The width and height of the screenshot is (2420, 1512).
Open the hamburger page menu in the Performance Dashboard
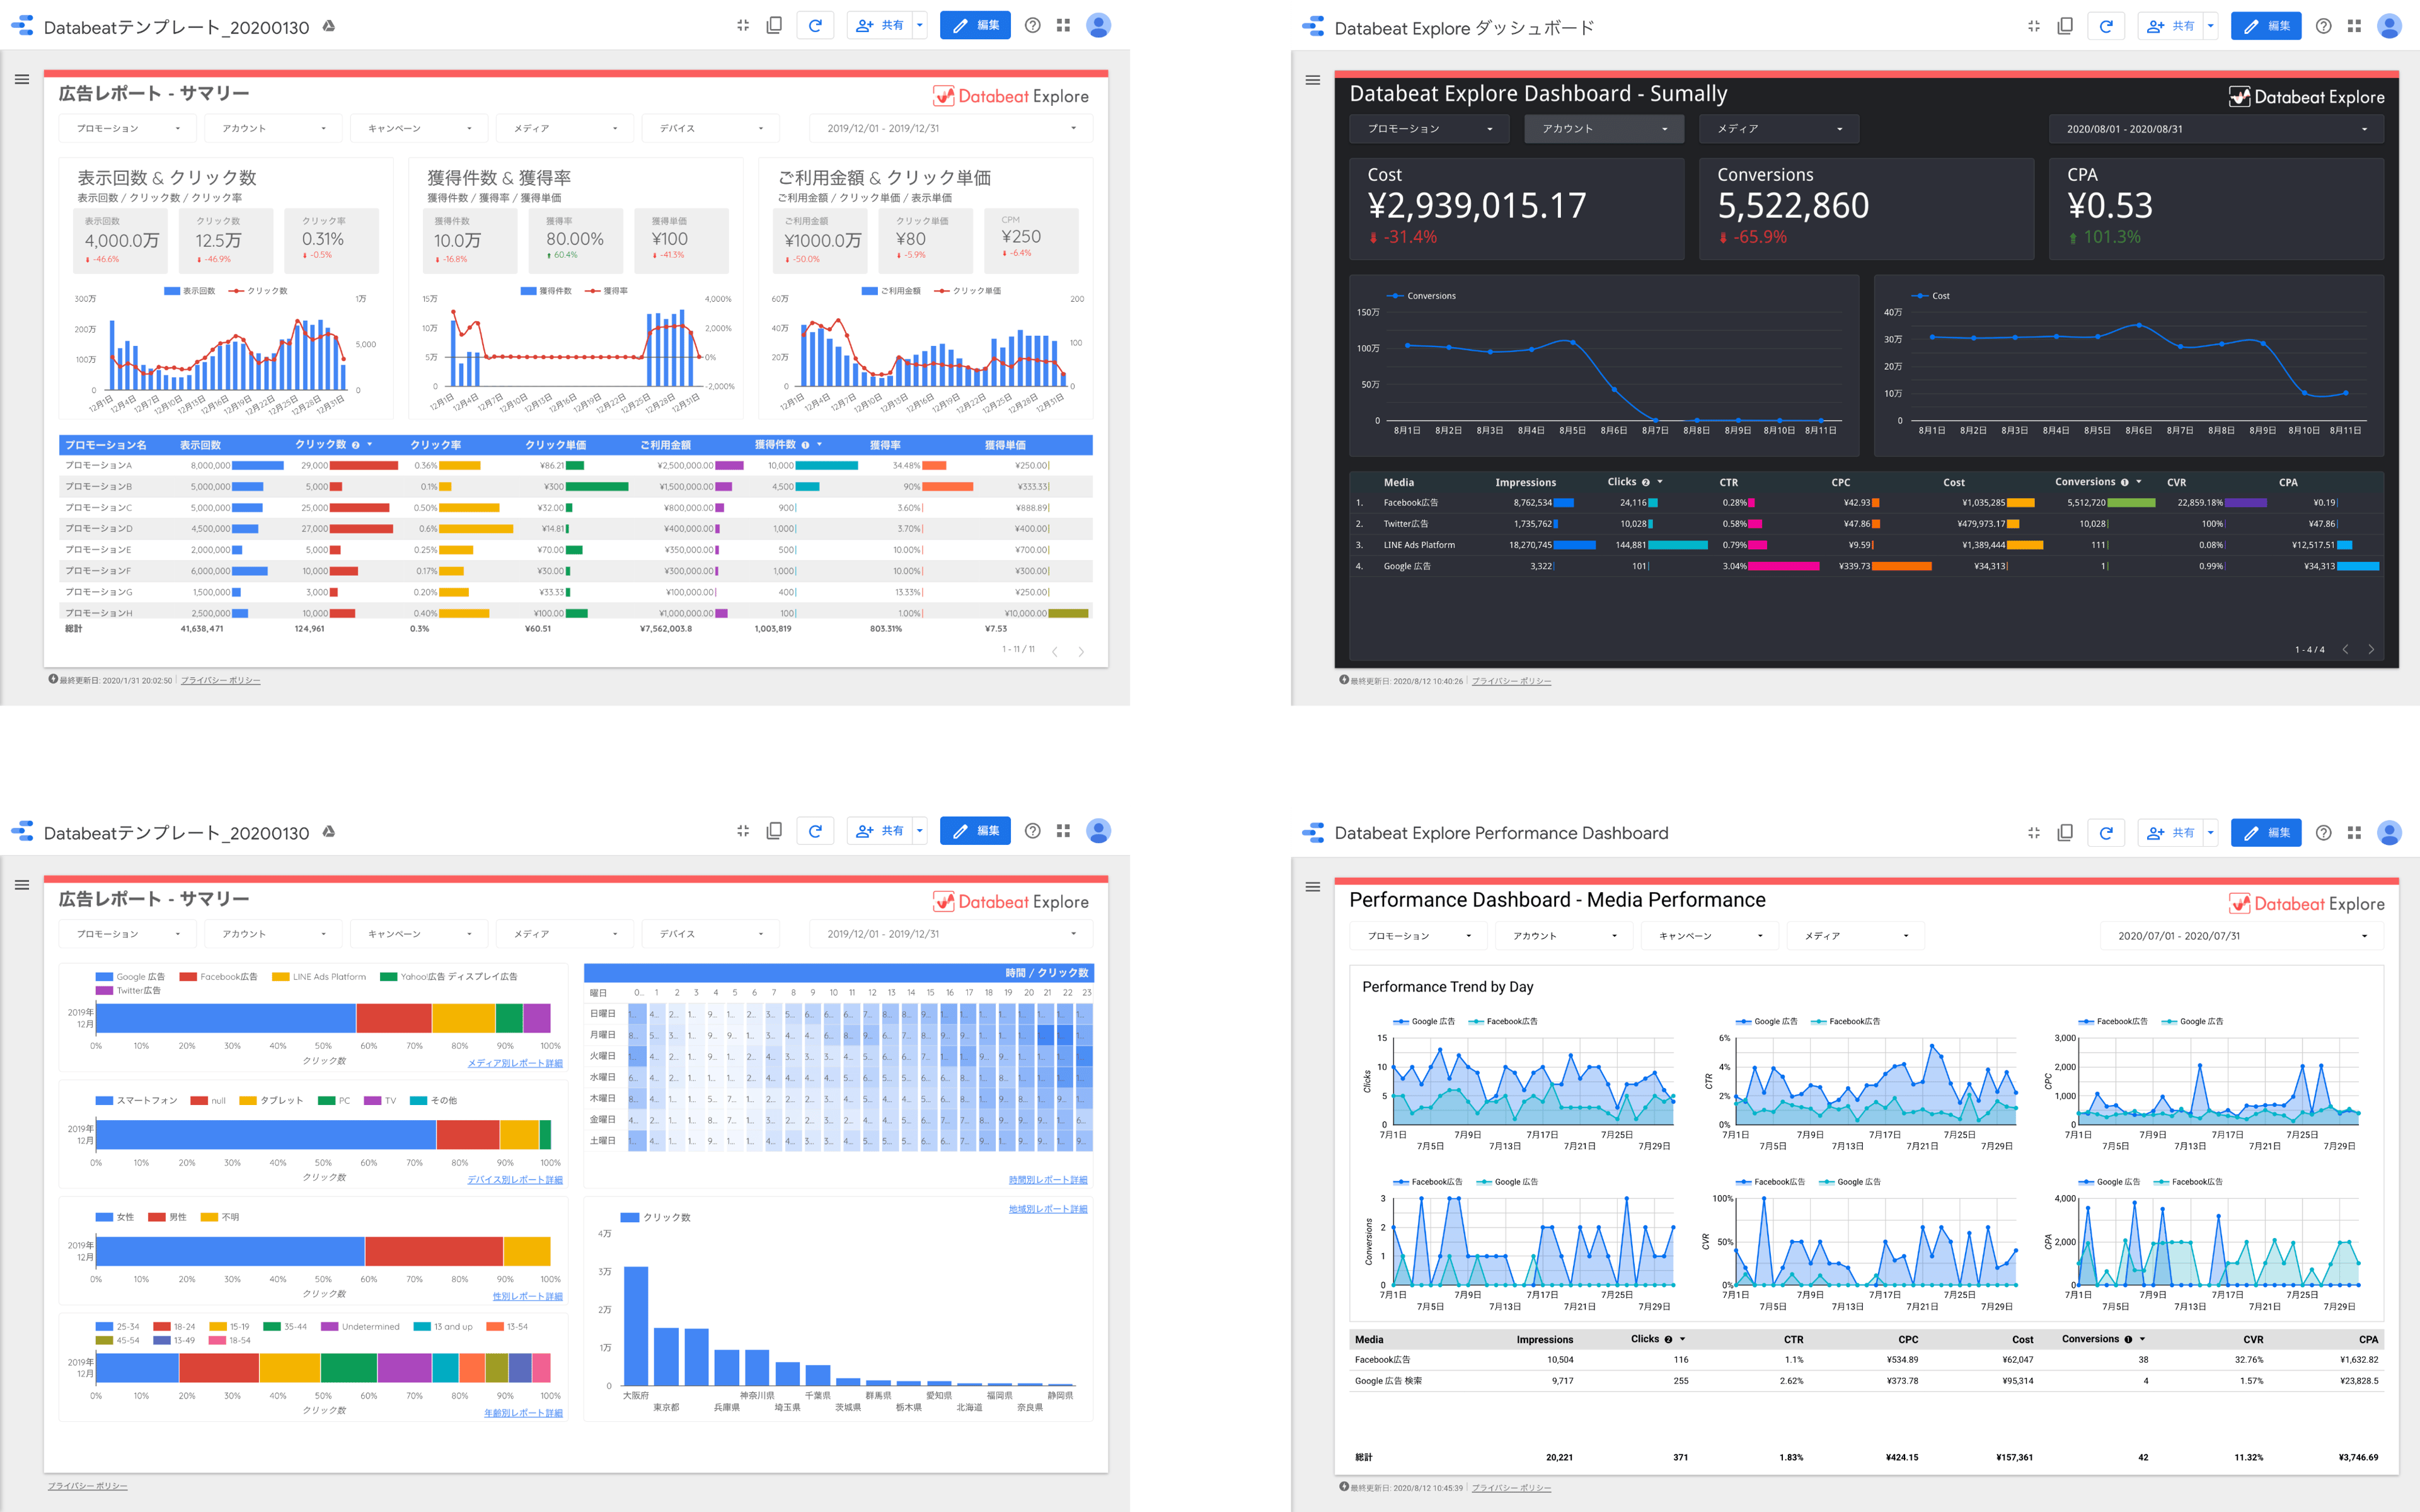click(1313, 886)
